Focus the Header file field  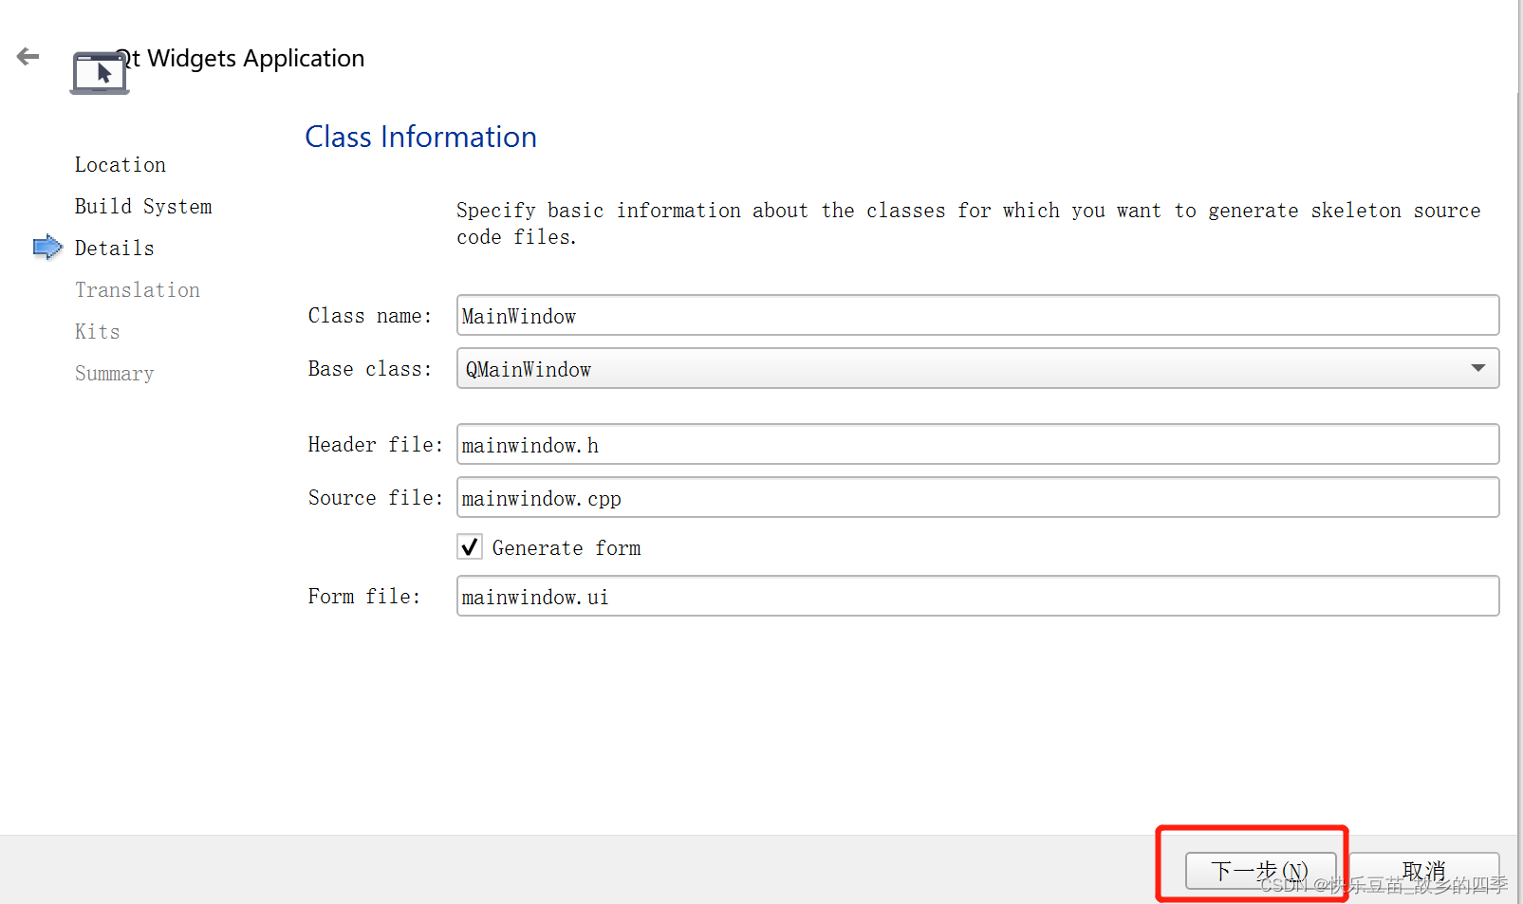(x=977, y=444)
